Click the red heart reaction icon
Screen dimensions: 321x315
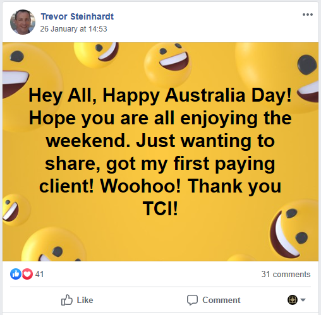(x=27, y=274)
